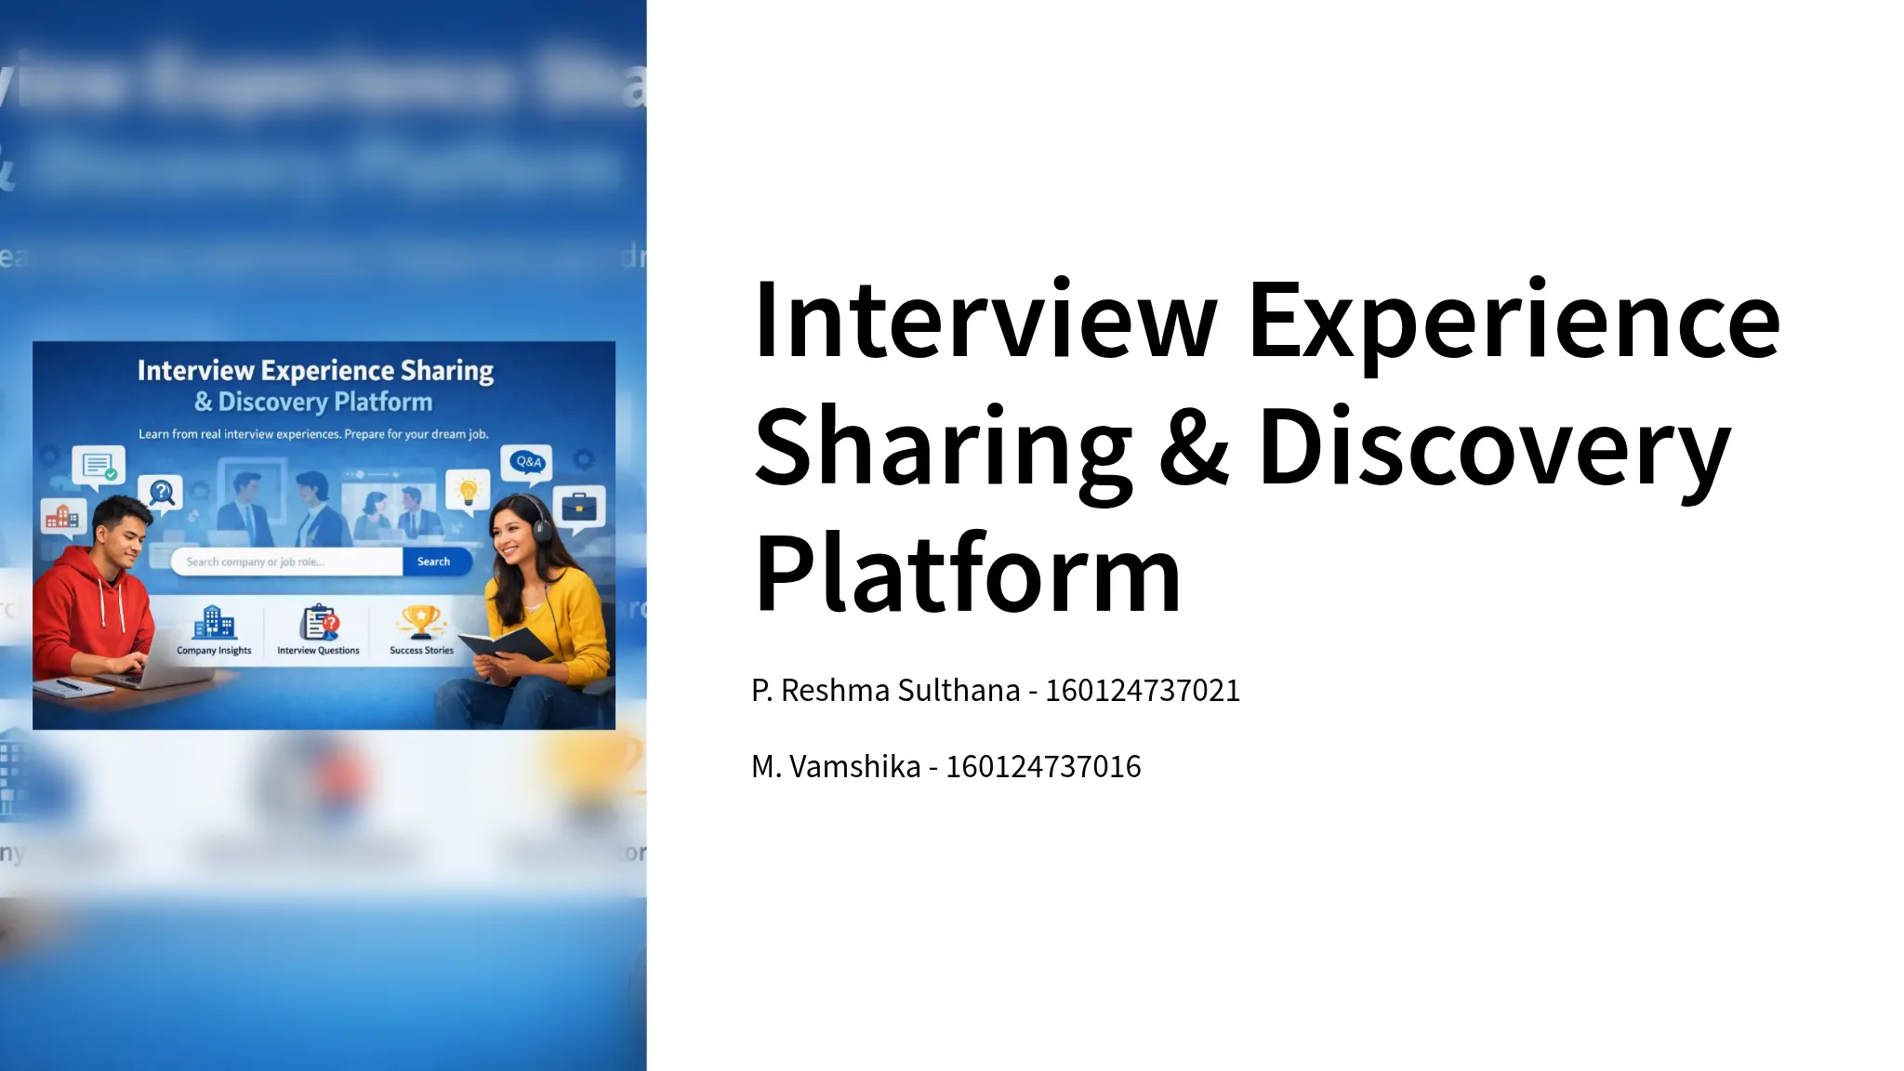This screenshot has width=1904, height=1071.
Task: Click the line "M. Vamshika - 160124737016"
Action: (x=945, y=767)
